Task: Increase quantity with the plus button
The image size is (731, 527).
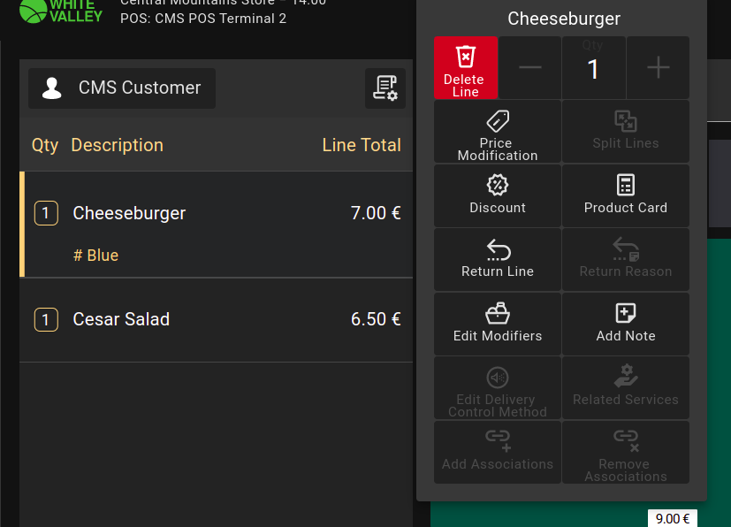Action: point(658,68)
